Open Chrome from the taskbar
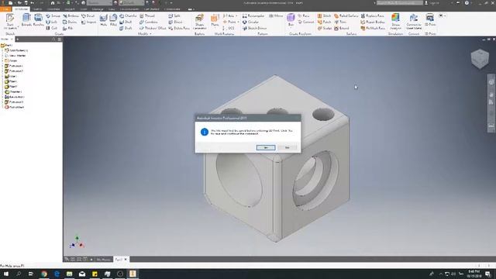The image size is (496, 279). [x=44, y=274]
